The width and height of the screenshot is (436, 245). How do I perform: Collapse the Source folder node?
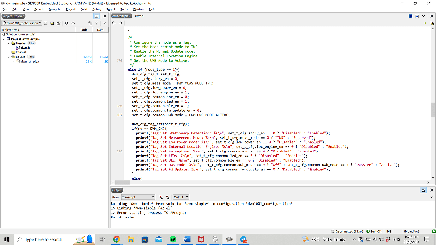(9, 57)
